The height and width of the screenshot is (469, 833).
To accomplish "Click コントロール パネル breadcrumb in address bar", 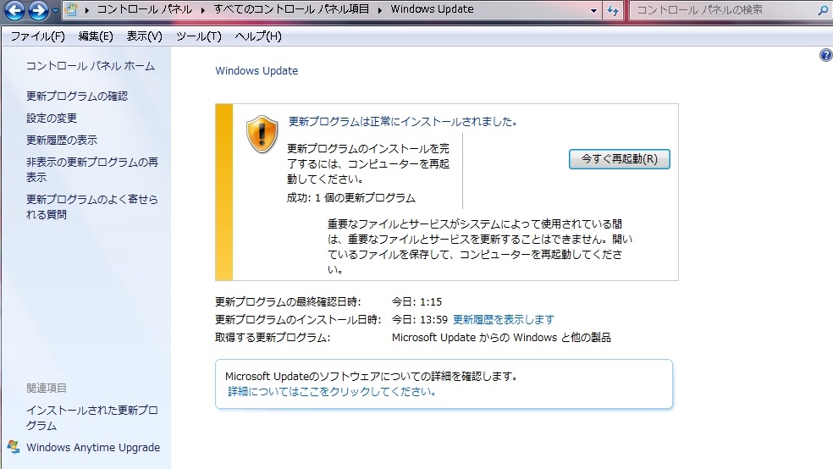I will pos(145,9).
